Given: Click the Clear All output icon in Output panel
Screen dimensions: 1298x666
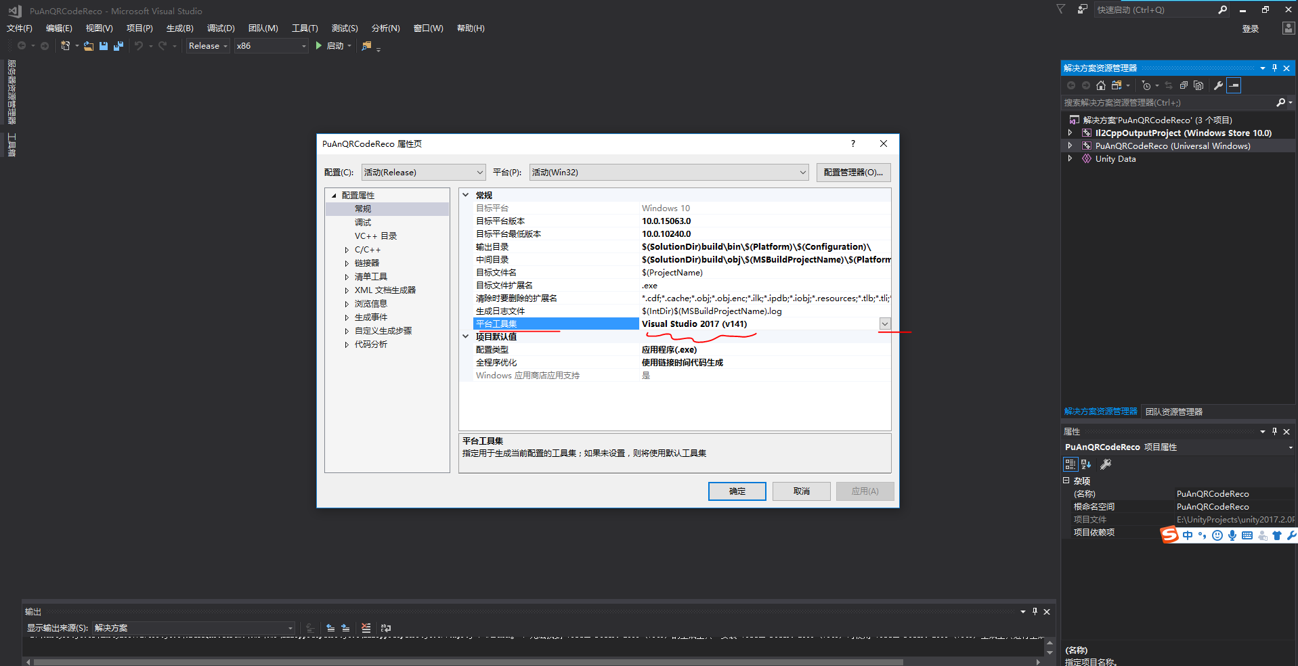Looking at the screenshot, I should click(366, 628).
